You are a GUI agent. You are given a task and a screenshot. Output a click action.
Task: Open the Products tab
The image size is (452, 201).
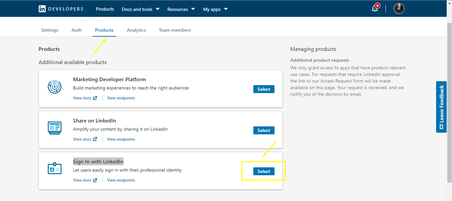point(104,30)
